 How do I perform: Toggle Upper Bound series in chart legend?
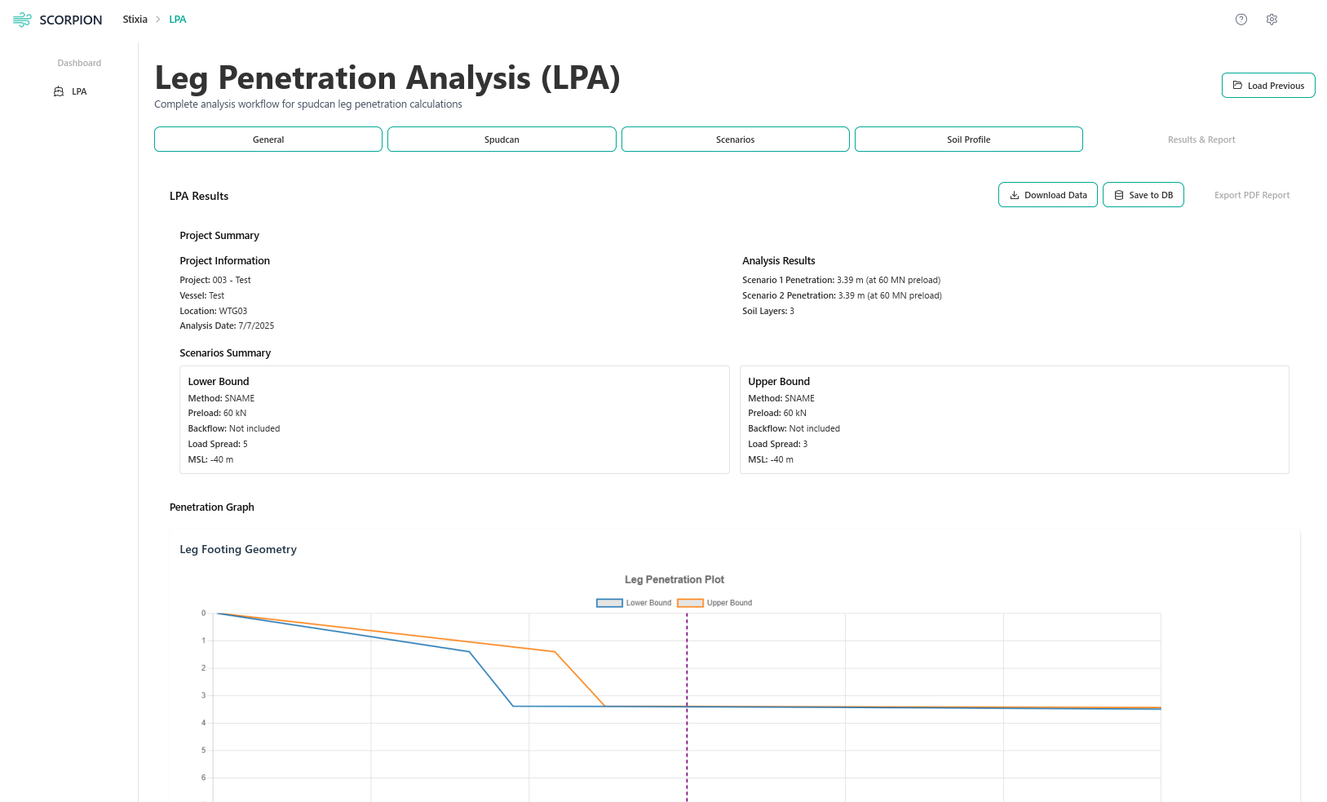click(714, 603)
